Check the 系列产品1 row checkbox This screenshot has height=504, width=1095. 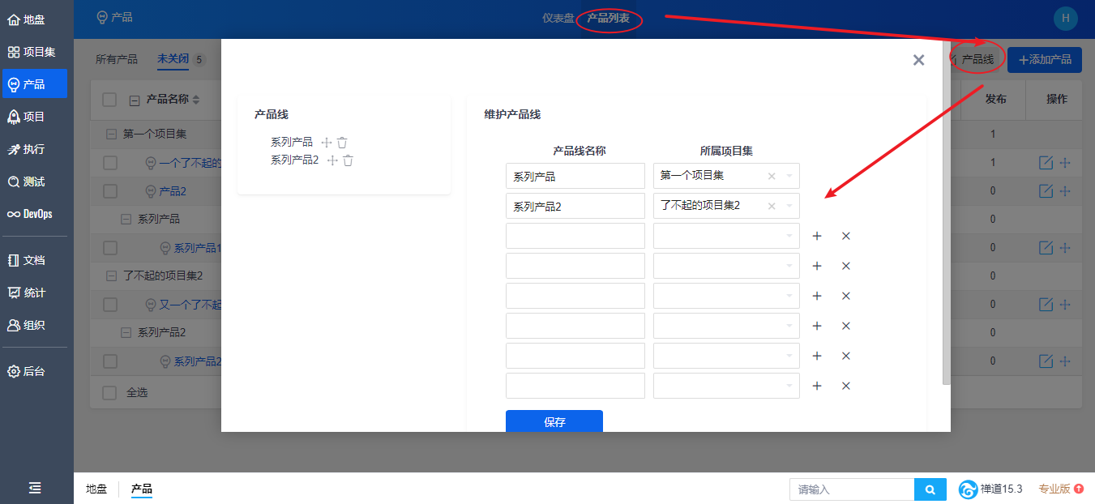point(109,248)
